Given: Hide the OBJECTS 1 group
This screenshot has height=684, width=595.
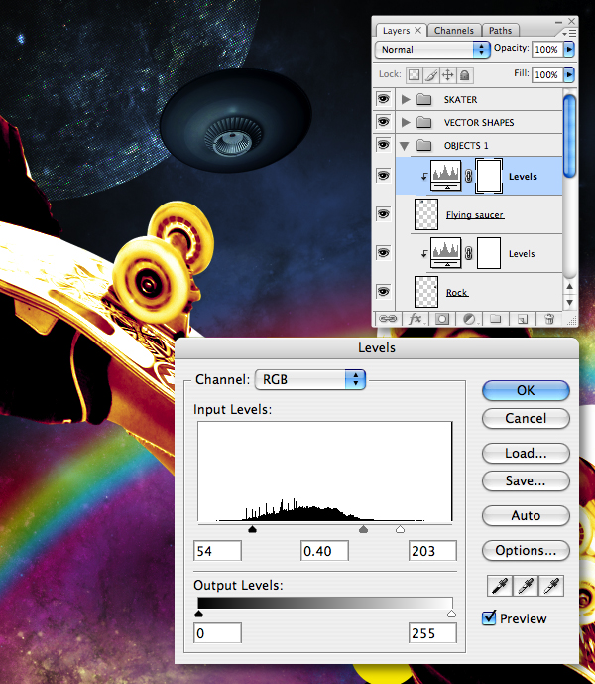Looking at the screenshot, I should tap(383, 144).
